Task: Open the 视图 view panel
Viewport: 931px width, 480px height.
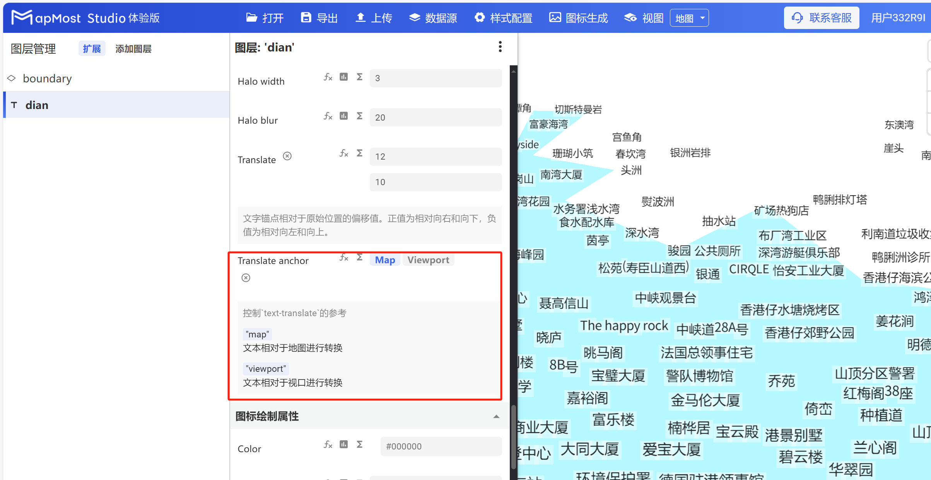Action: coord(642,18)
